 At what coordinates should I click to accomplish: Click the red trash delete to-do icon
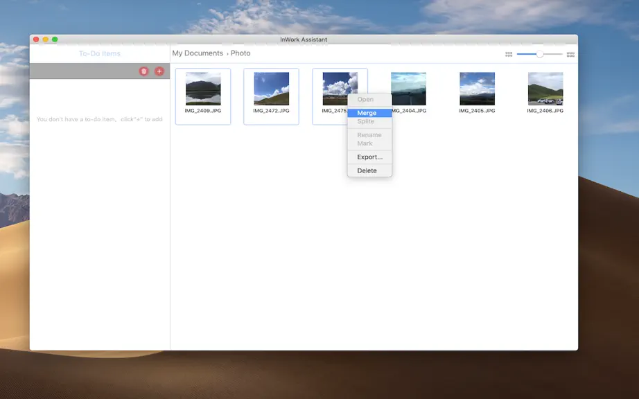[143, 71]
